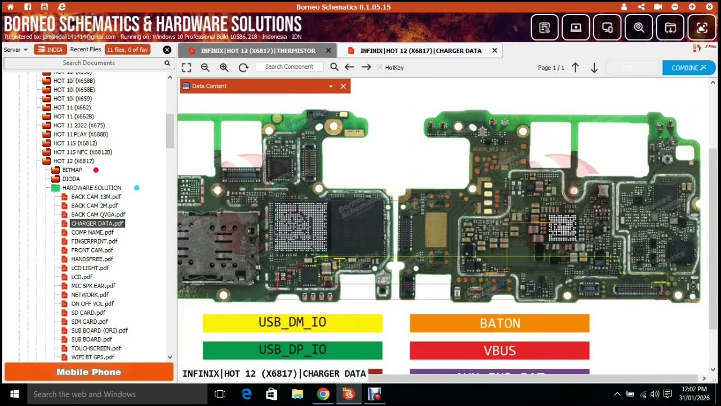
Task: Open the Internet Explorer website icon
Action: [61, 7]
